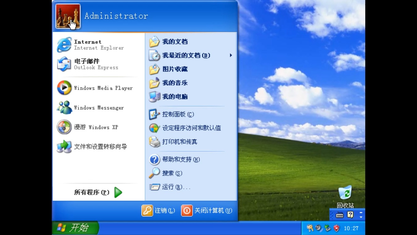Click the 10:27 taskbar clock

(x=351, y=228)
